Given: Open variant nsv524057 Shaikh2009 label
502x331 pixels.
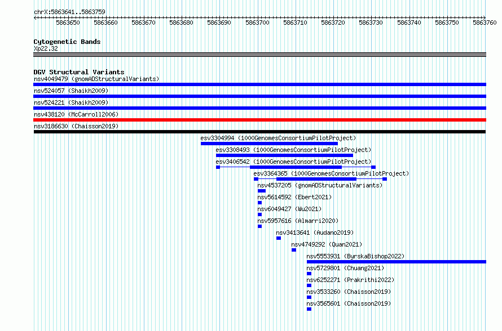Looking at the screenshot, I should click(x=71, y=91).
